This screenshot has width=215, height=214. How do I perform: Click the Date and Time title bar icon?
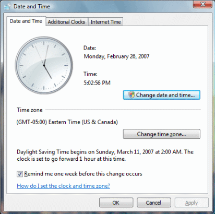pyautogui.click(x=7, y=7)
